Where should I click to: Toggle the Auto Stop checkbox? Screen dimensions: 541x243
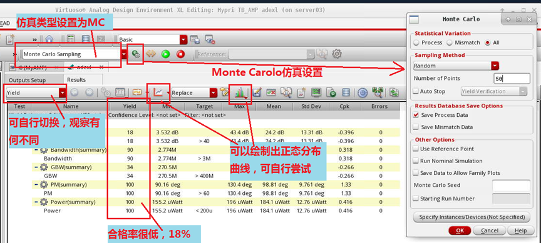click(416, 92)
